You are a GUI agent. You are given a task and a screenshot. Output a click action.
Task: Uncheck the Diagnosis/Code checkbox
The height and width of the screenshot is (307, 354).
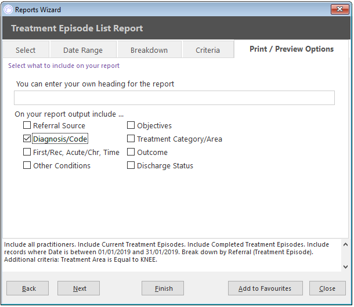(27, 139)
